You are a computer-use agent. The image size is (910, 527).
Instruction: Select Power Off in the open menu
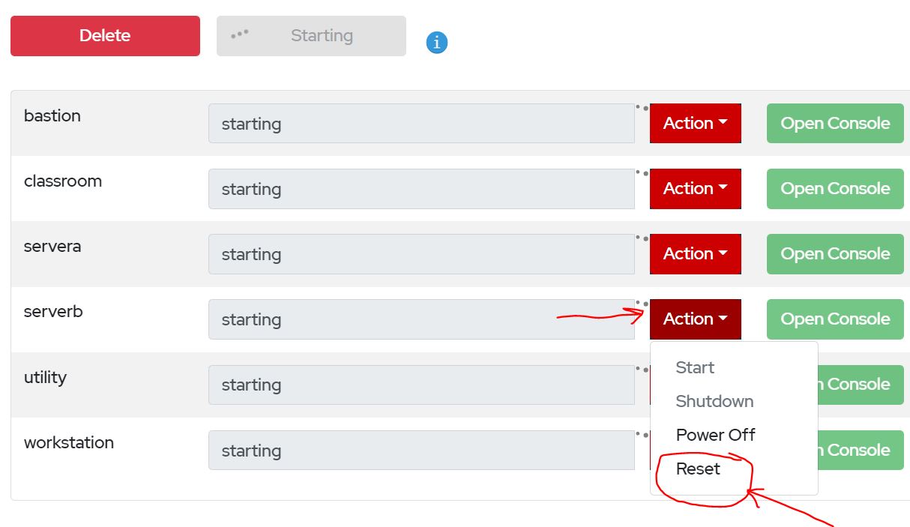(x=715, y=435)
